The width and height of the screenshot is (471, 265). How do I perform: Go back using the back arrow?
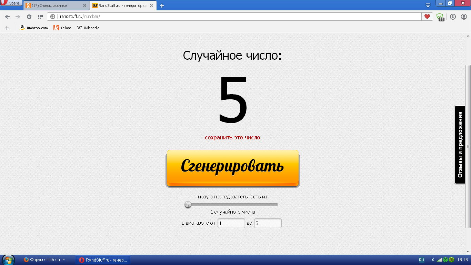(x=7, y=17)
